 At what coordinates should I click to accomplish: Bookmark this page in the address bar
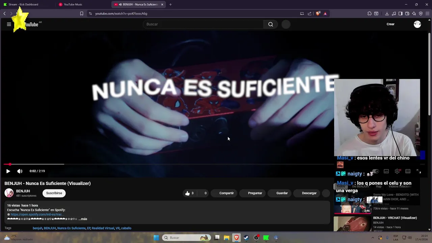pyautogui.click(x=81, y=13)
